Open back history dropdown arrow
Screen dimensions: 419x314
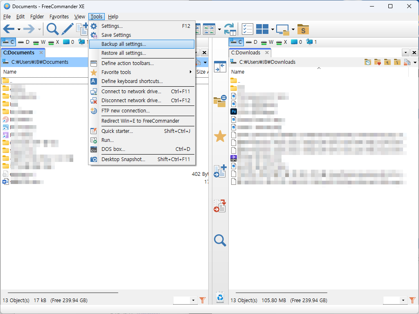coord(19,29)
